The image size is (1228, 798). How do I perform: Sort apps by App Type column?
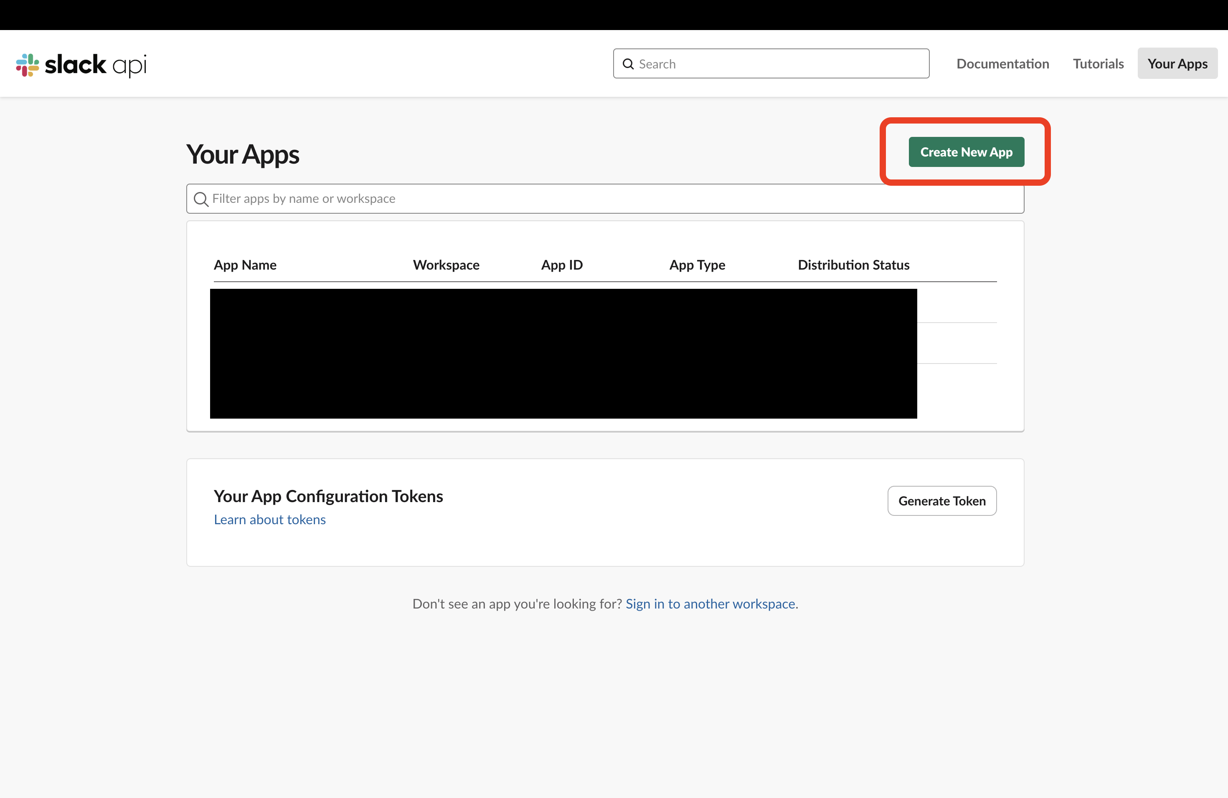[697, 265]
